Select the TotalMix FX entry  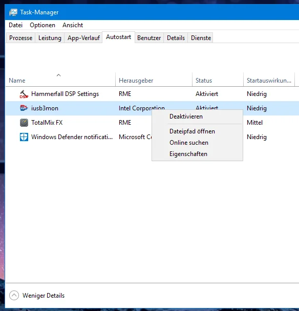[47, 123]
